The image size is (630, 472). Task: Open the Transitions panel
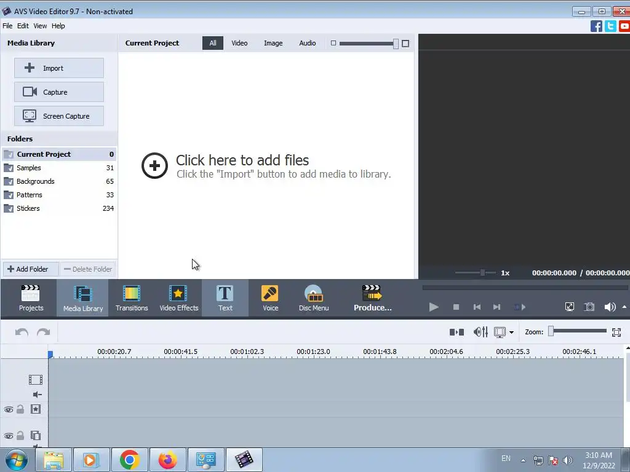click(x=132, y=298)
